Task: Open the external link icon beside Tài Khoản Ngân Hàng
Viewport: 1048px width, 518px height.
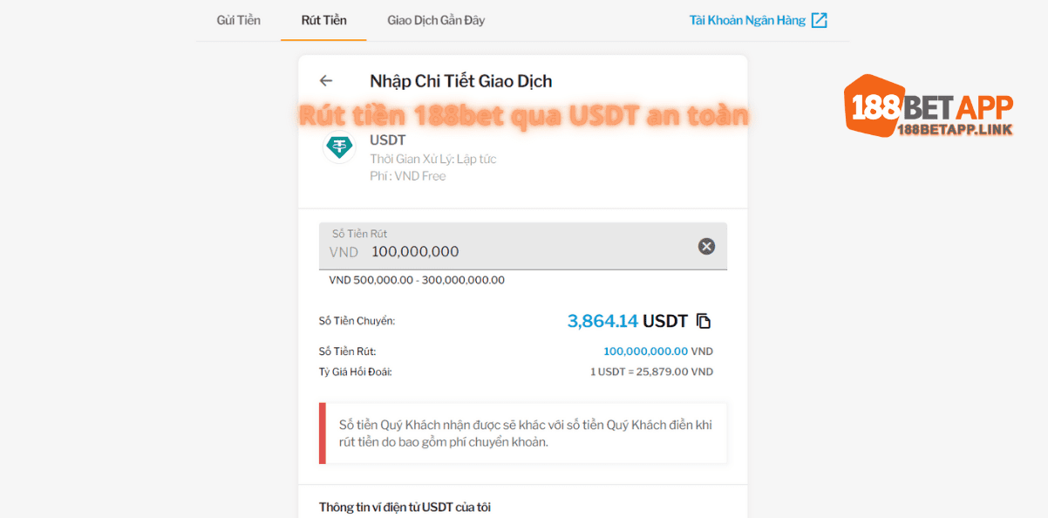Action: point(820,20)
